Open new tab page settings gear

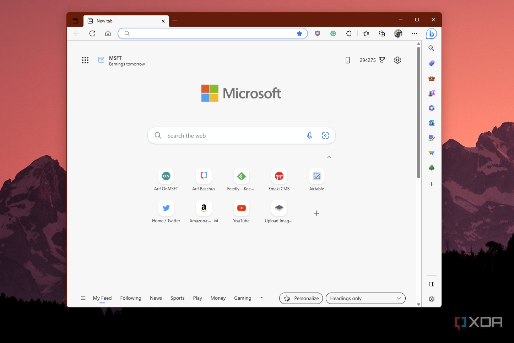tap(397, 60)
